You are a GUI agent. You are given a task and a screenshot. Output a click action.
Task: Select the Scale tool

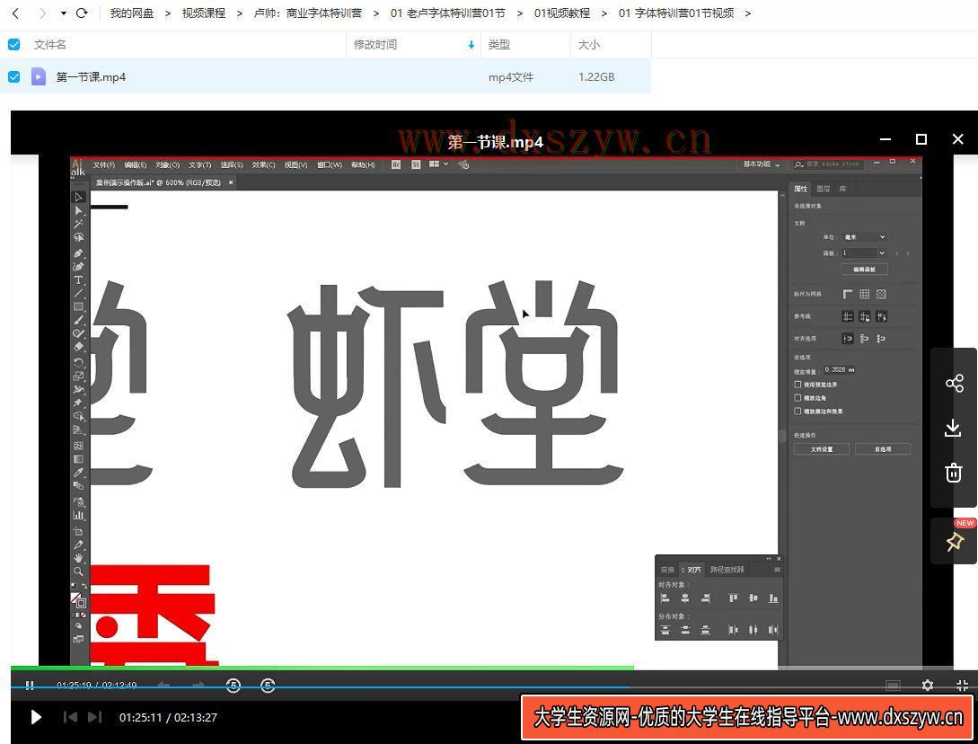click(x=79, y=376)
